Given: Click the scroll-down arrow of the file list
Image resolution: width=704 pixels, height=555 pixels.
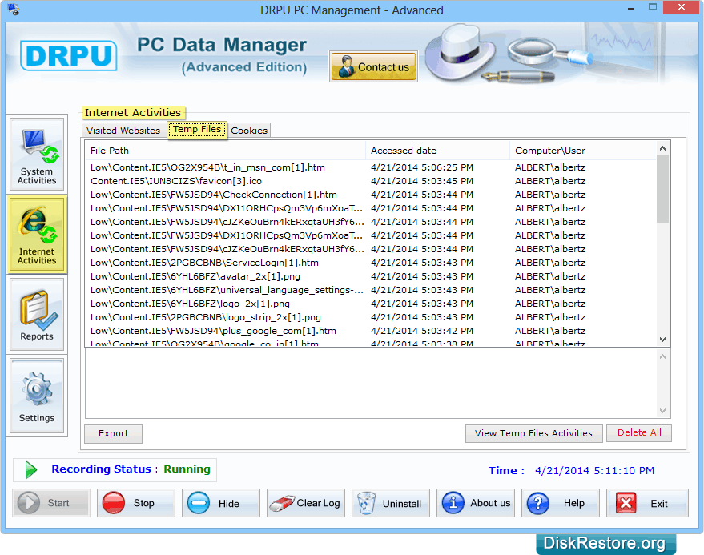Looking at the screenshot, I should click(x=662, y=340).
